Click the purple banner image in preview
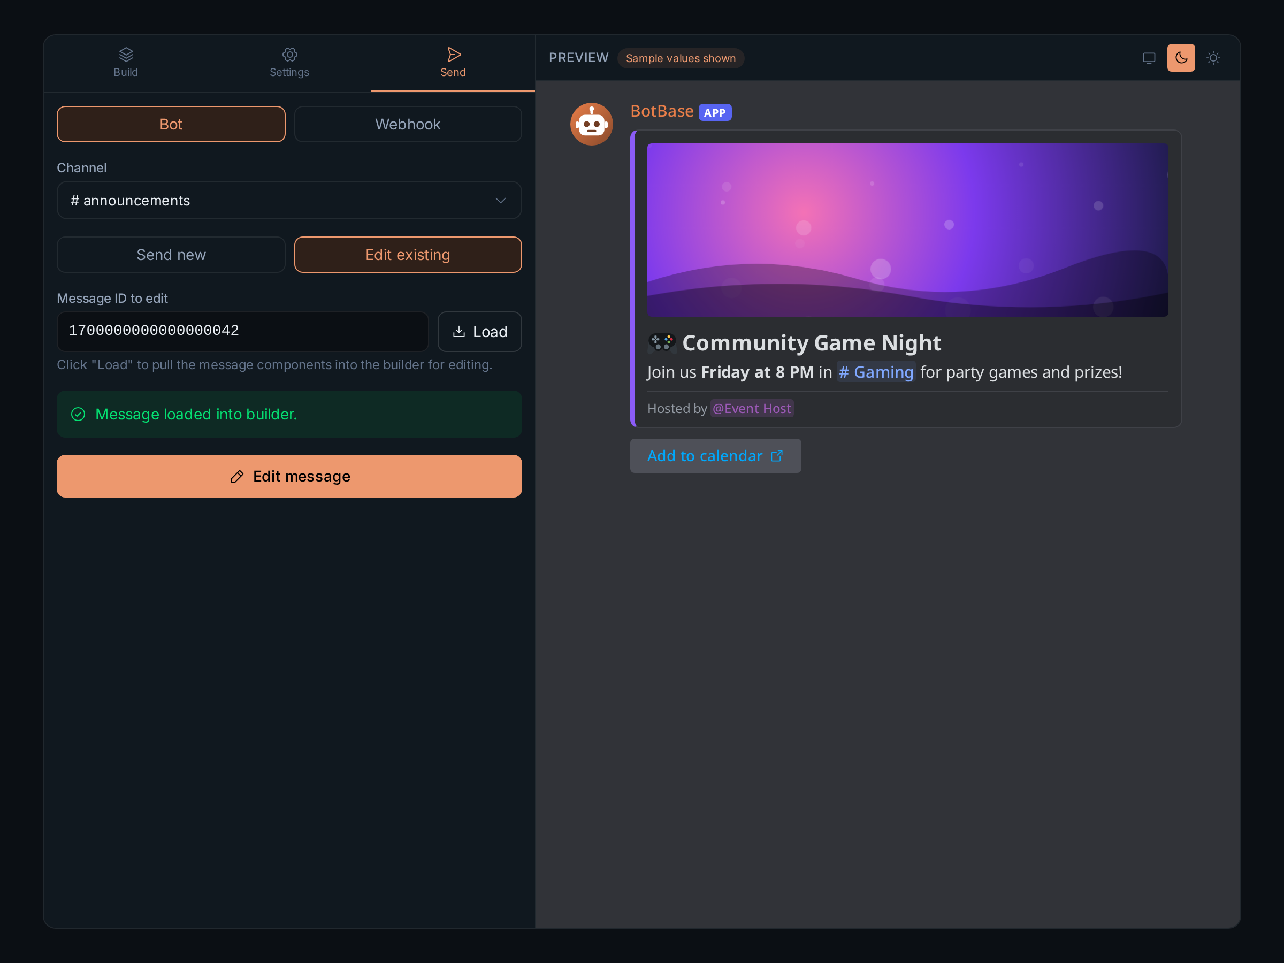This screenshot has height=963, width=1284. pos(907,230)
